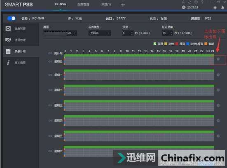Click the green recording bar for 星期五
This screenshot has width=227, height=168.
click(x=139, y=132)
